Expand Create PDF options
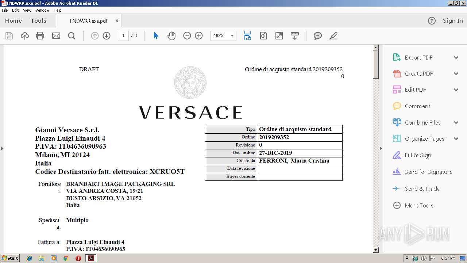The width and height of the screenshot is (467, 263). [x=456, y=73]
